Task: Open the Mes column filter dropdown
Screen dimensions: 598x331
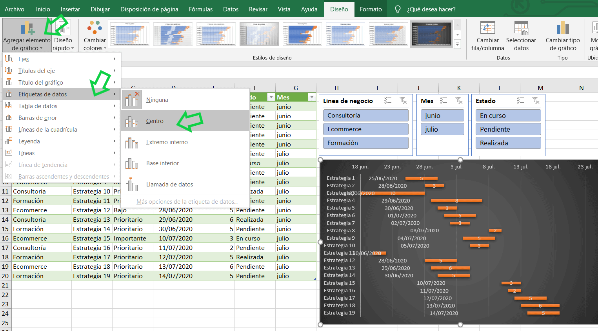Action: click(x=312, y=97)
